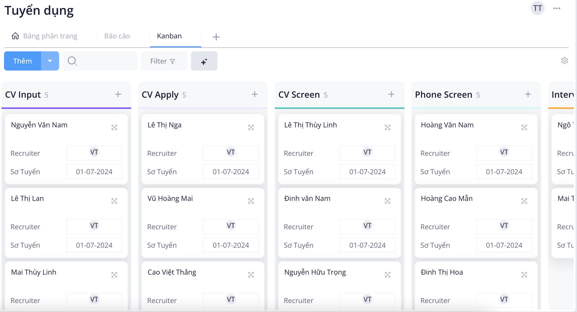Viewport: 577px width, 312px height.
Task: Expand the Hoàng Cao Mẫn card
Action: (524, 201)
